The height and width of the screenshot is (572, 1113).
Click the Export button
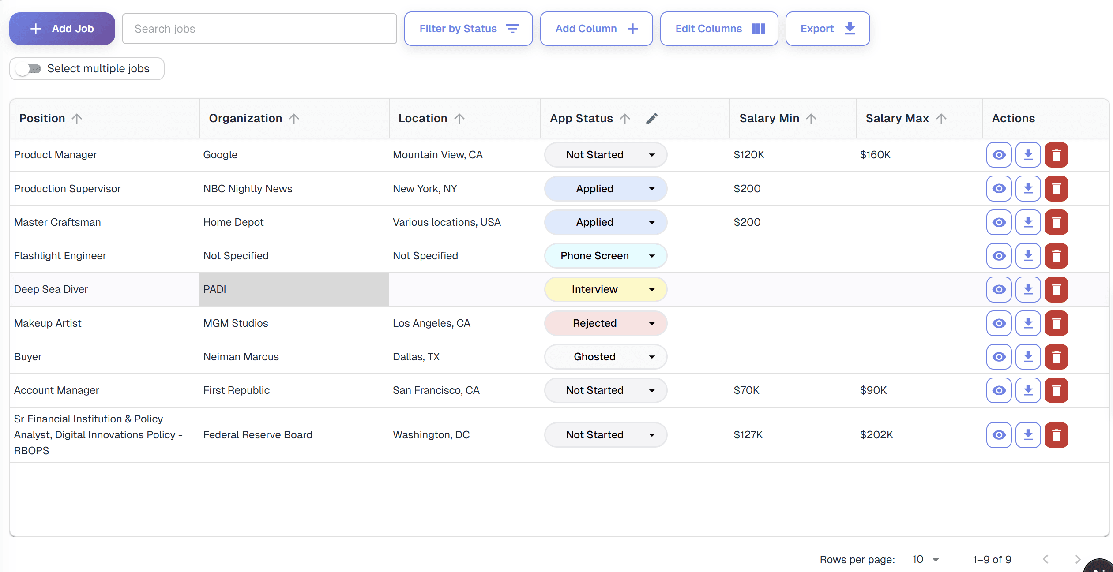tap(827, 29)
